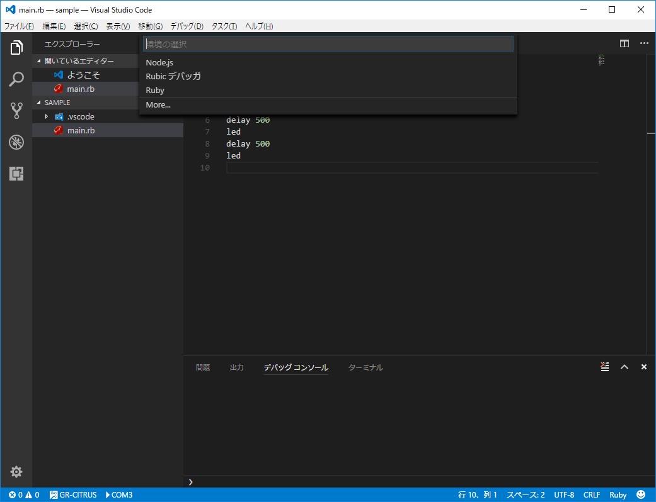Viewport: 656px width, 502px height.
Task: Change line ending via CRLF
Action: pyautogui.click(x=592, y=495)
